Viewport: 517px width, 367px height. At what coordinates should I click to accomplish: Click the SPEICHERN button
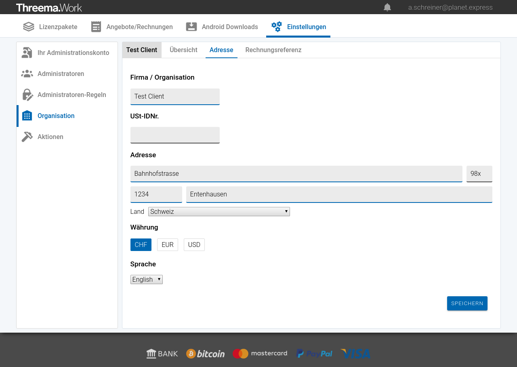(467, 303)
